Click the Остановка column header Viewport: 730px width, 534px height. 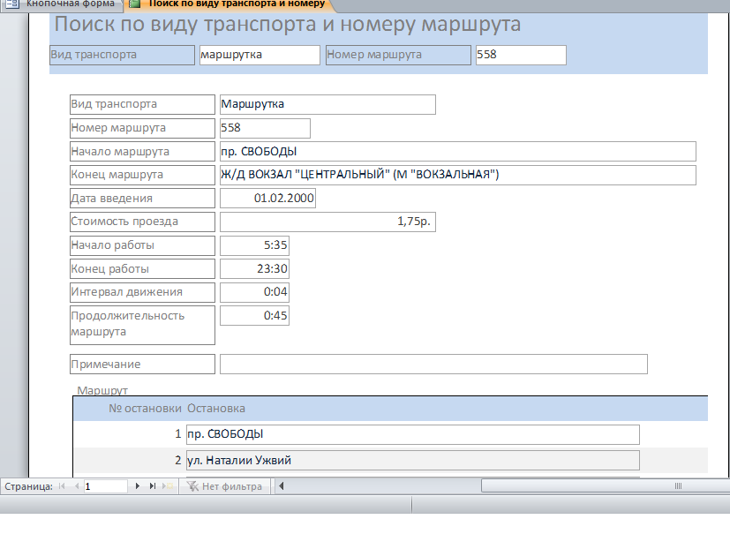216,409
